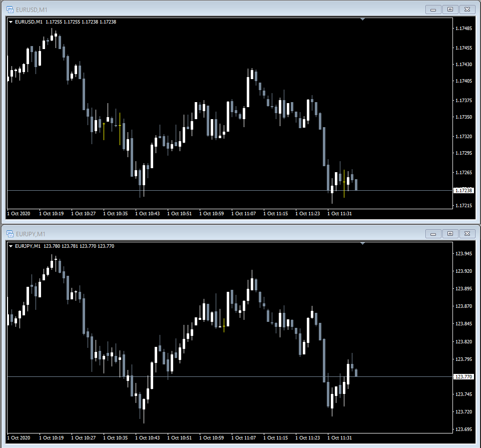Viewport: 481px width, 448px height.
Task: Minimize the EURUSD,M1 chart window
Action: 433,10
